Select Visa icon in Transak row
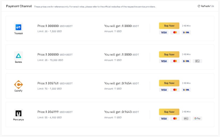Screen dimensions: 220x137 pyautogui.click(x=164, y=33)
